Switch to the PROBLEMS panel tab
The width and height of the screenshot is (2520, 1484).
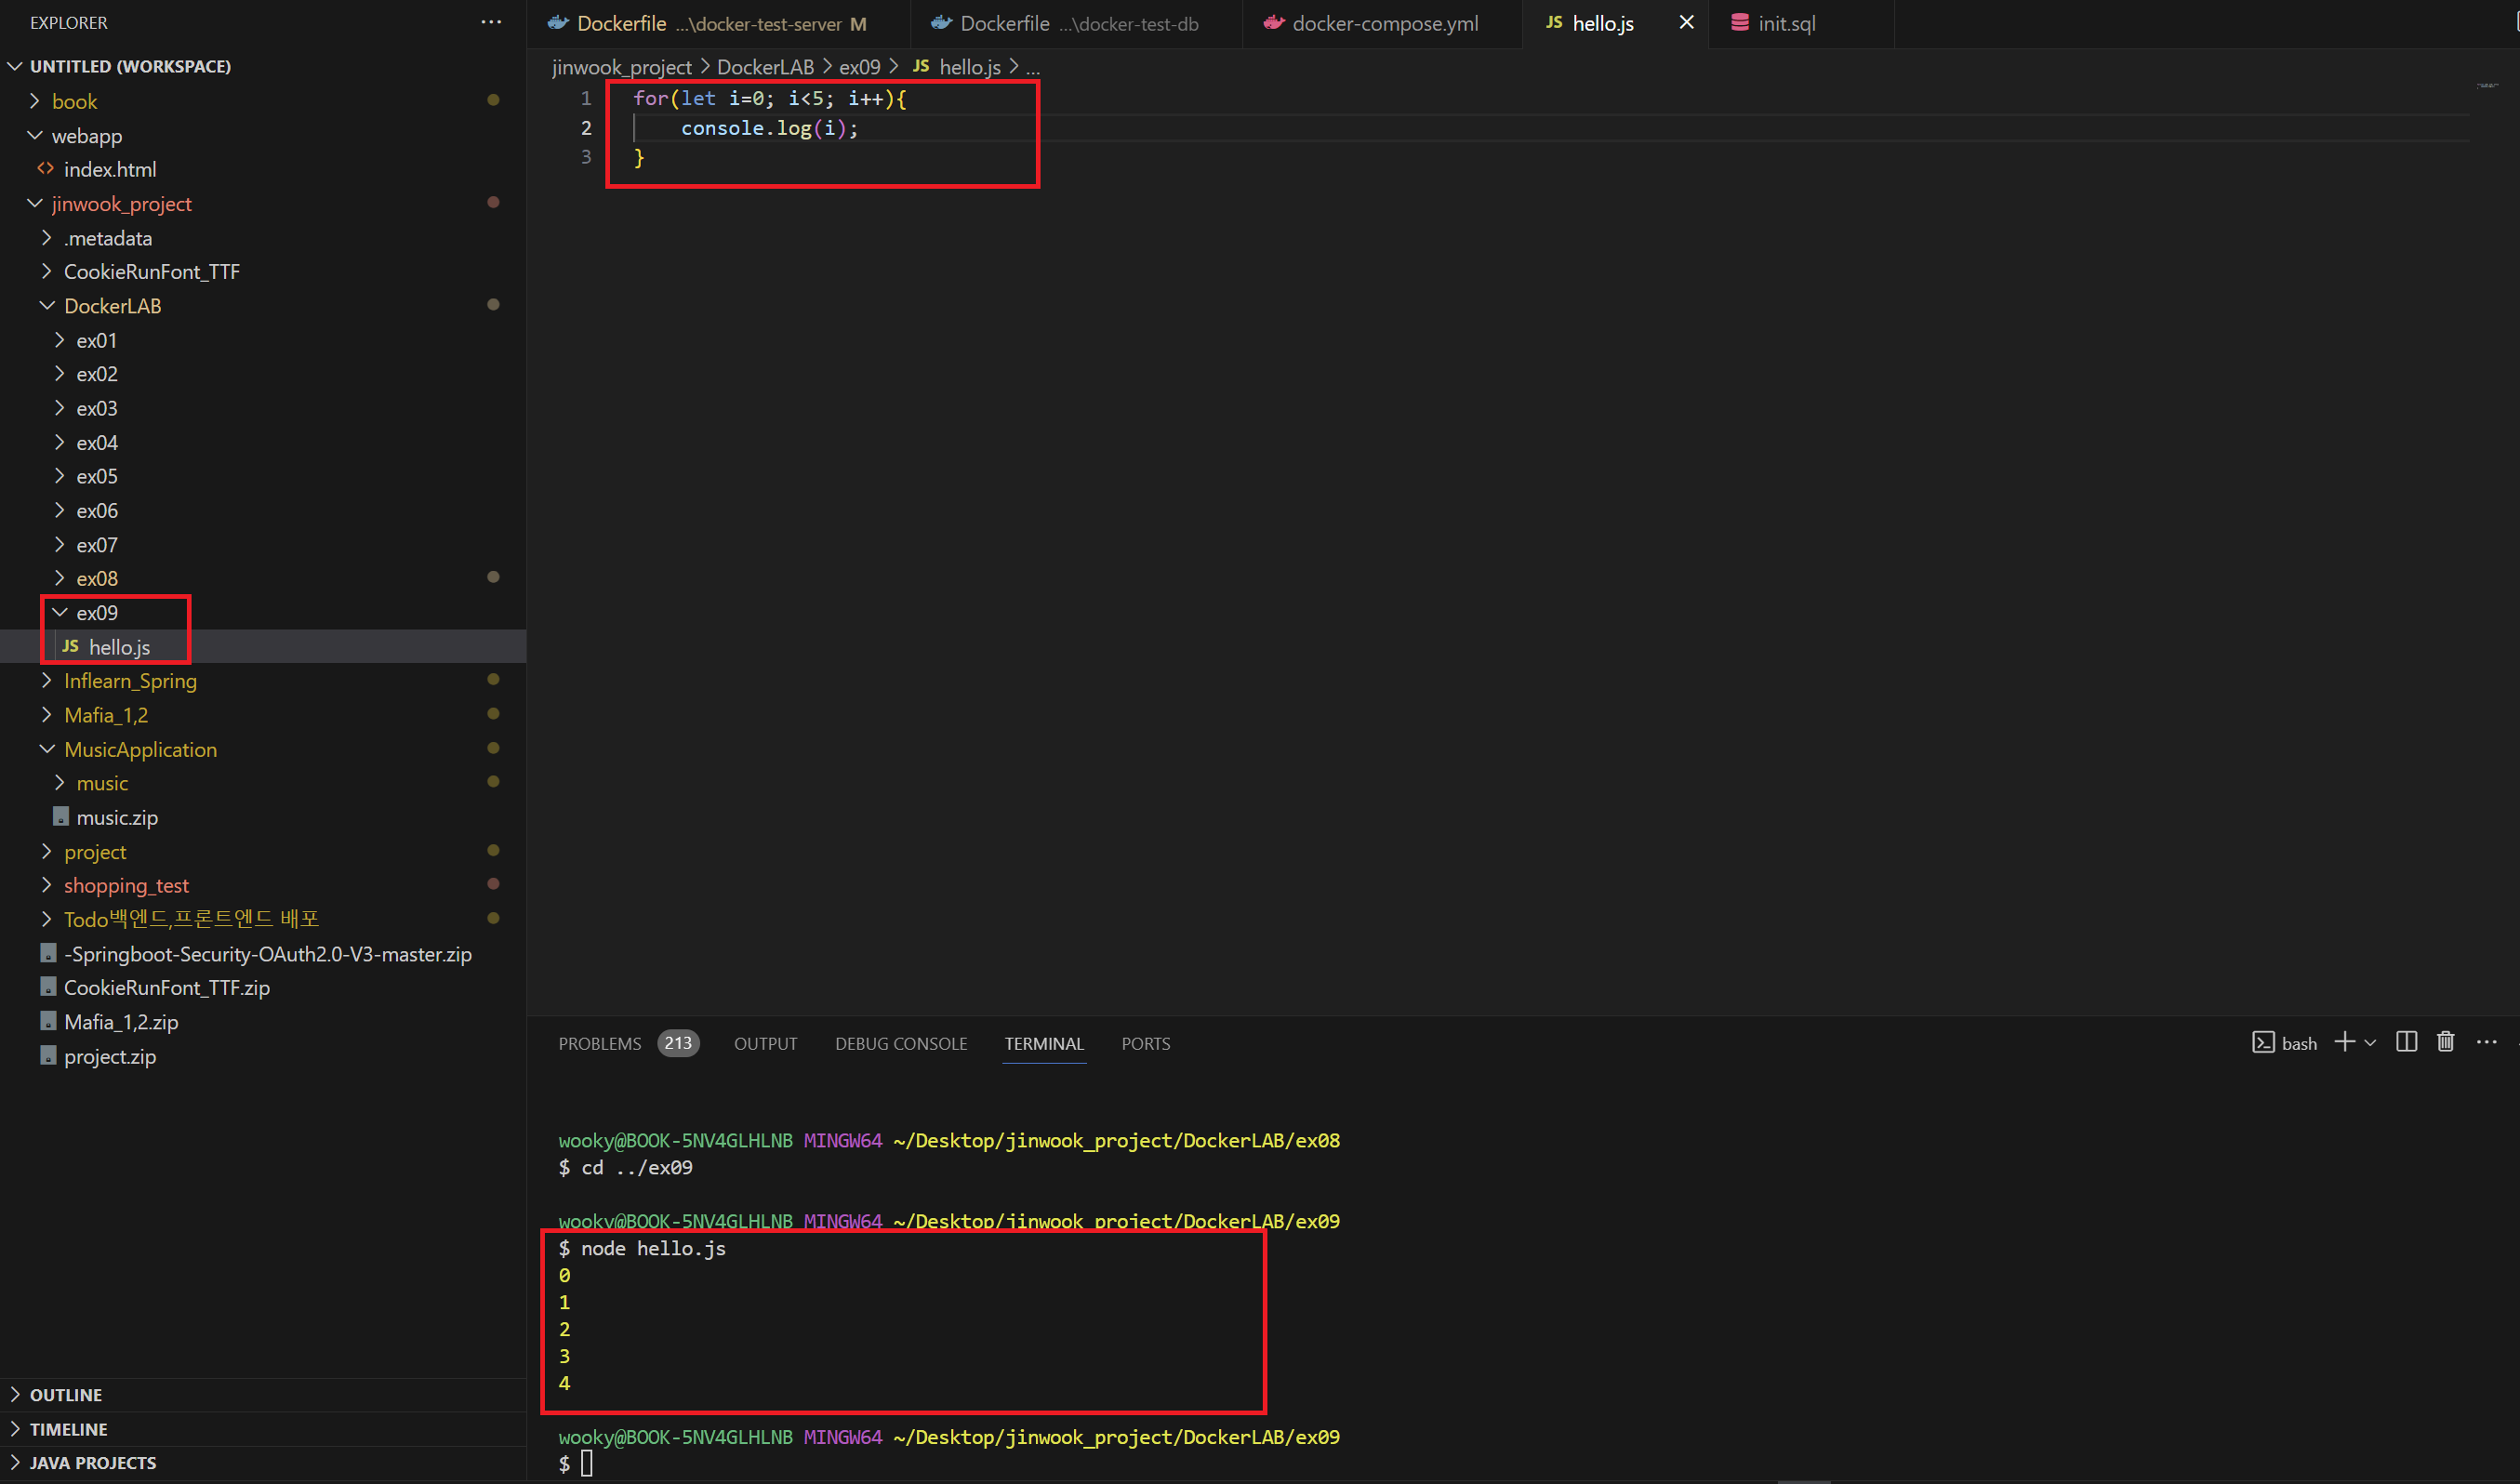pyautogui.click(x=599, y=1043)
